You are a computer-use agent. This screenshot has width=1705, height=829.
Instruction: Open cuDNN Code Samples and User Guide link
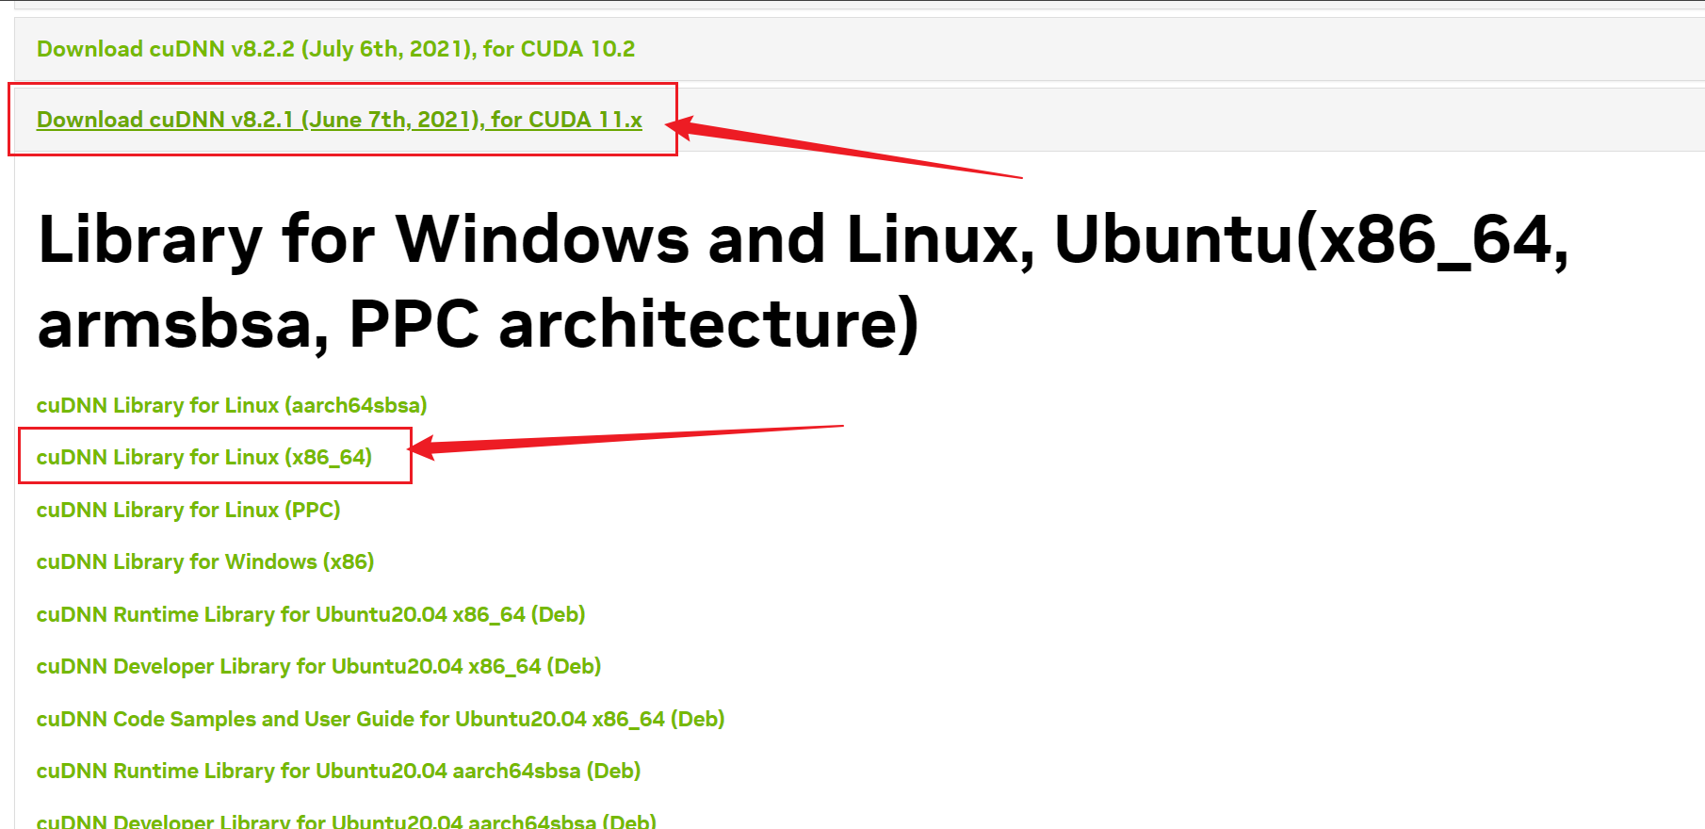381,719
